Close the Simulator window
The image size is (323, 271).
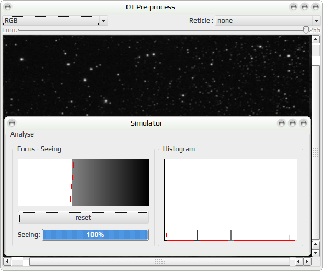304,123
